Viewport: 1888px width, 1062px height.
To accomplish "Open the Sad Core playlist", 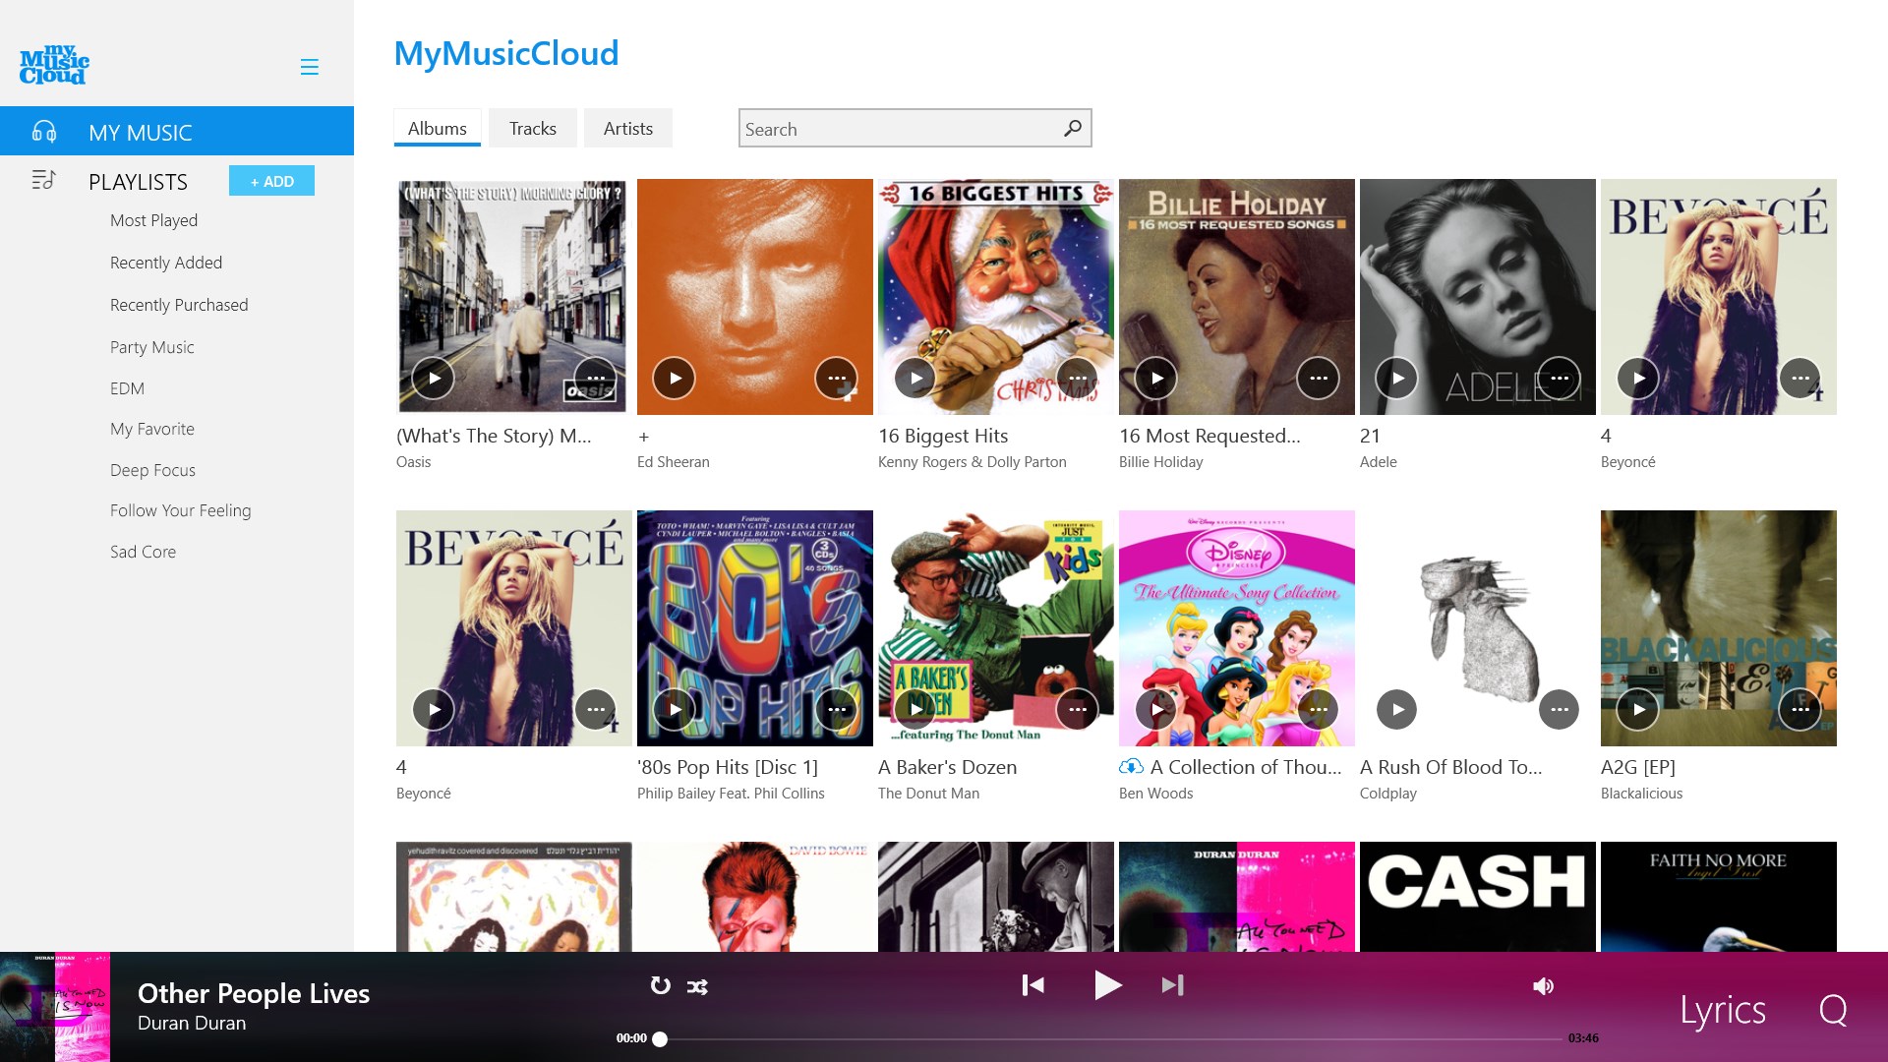I will (x=143, y=552).
